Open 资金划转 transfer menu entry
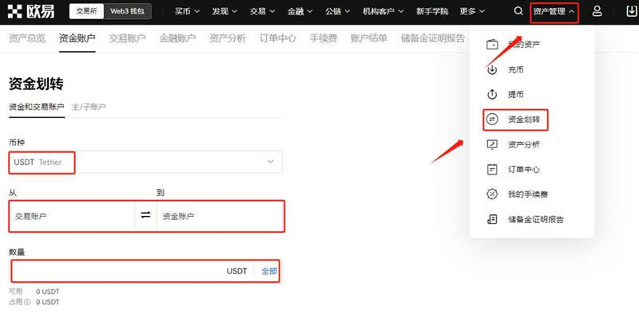The height and width of the screenshot is (318, 639). [x=515, y=120]
